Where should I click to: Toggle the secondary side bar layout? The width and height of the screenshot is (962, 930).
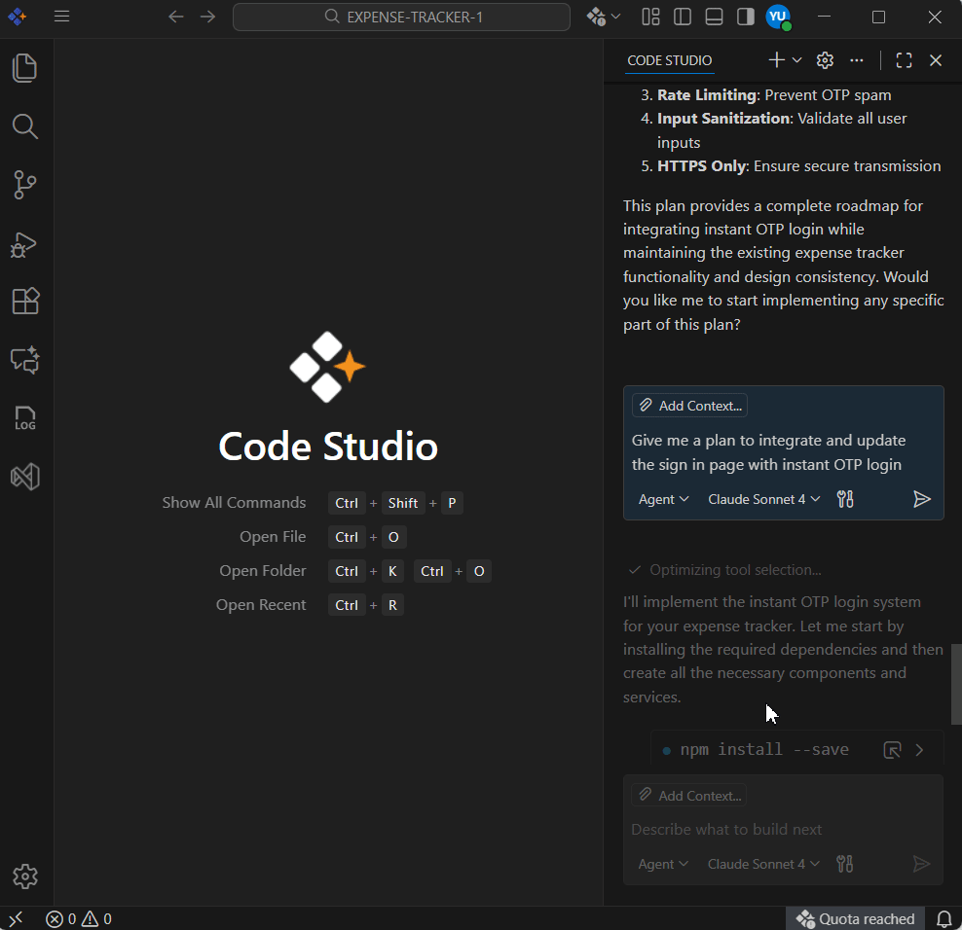tap(745, 17)
